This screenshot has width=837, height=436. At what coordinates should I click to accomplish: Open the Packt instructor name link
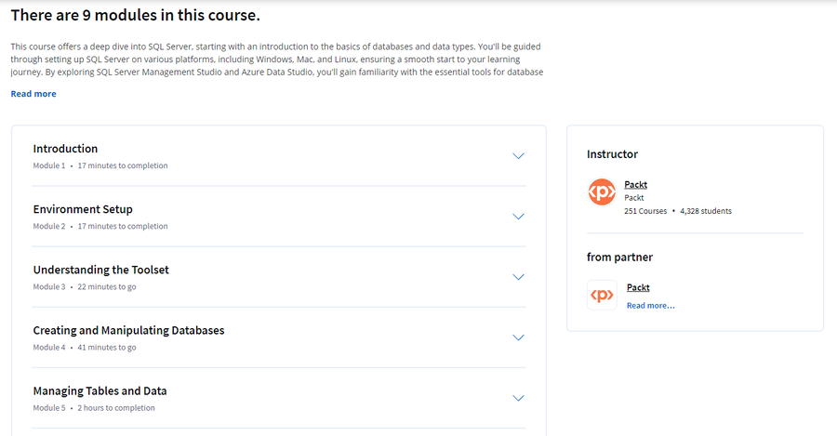pos(635,184)
